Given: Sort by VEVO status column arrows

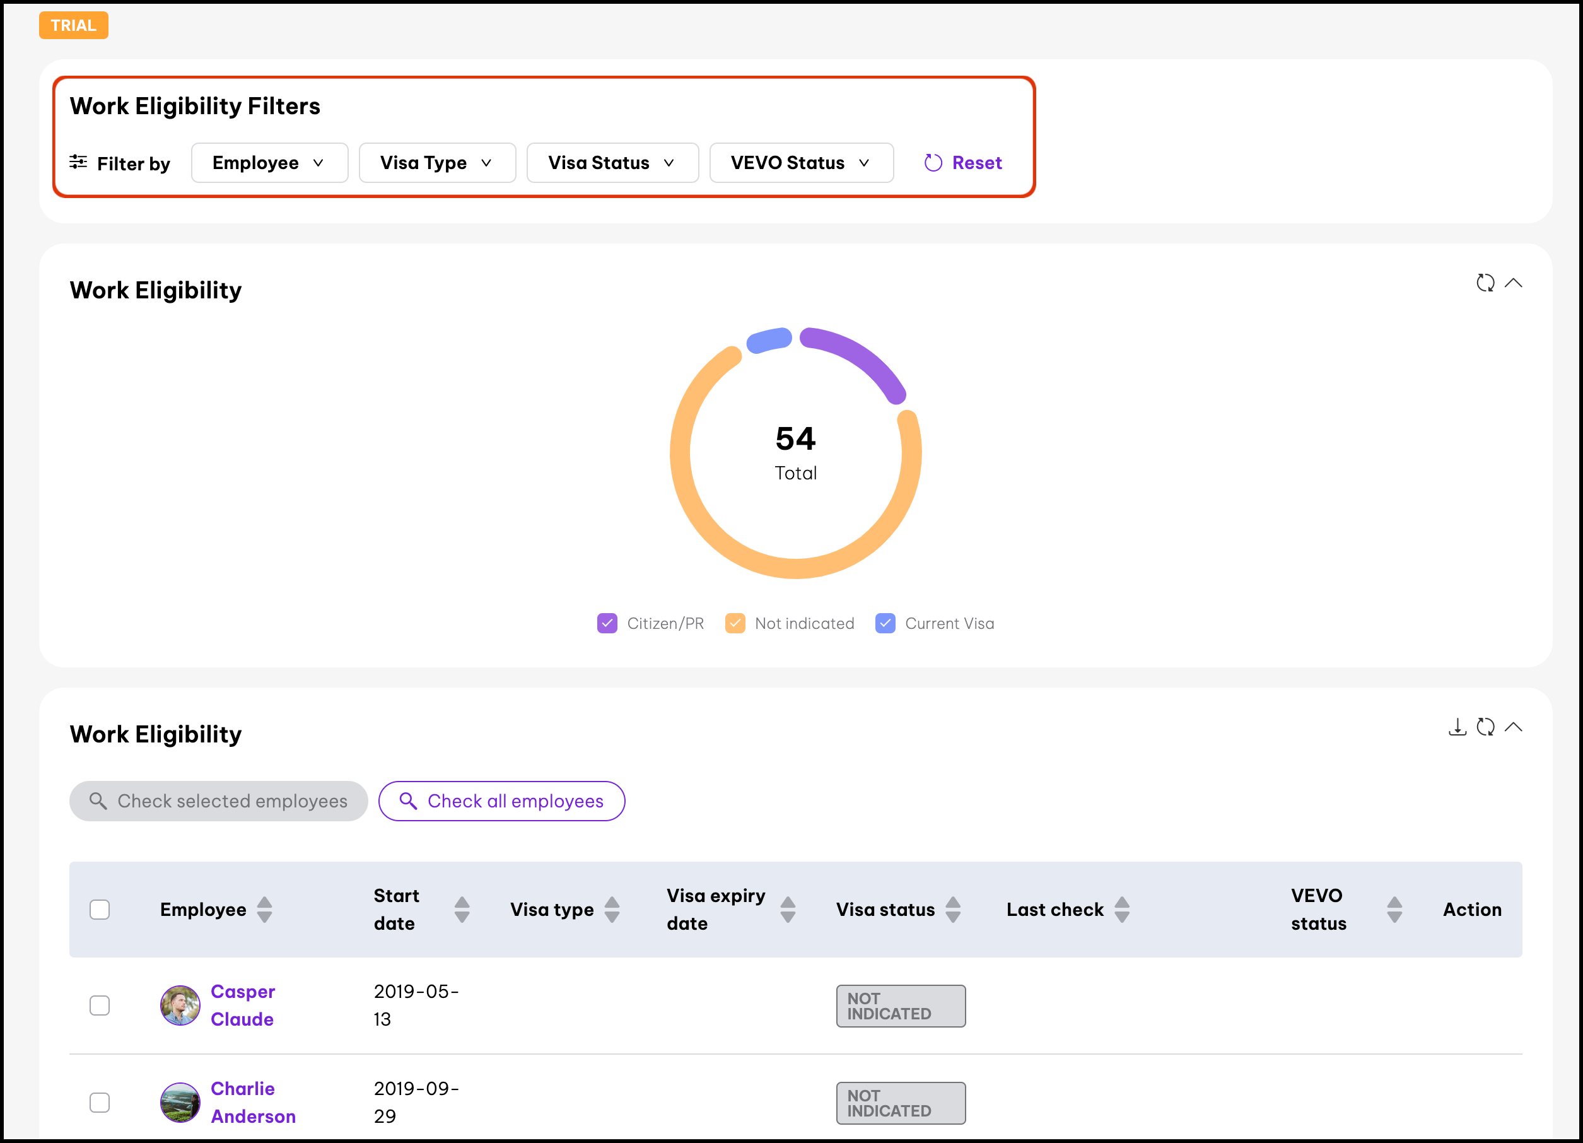Looking at the screenshot, I should [x=1394, y=909].
